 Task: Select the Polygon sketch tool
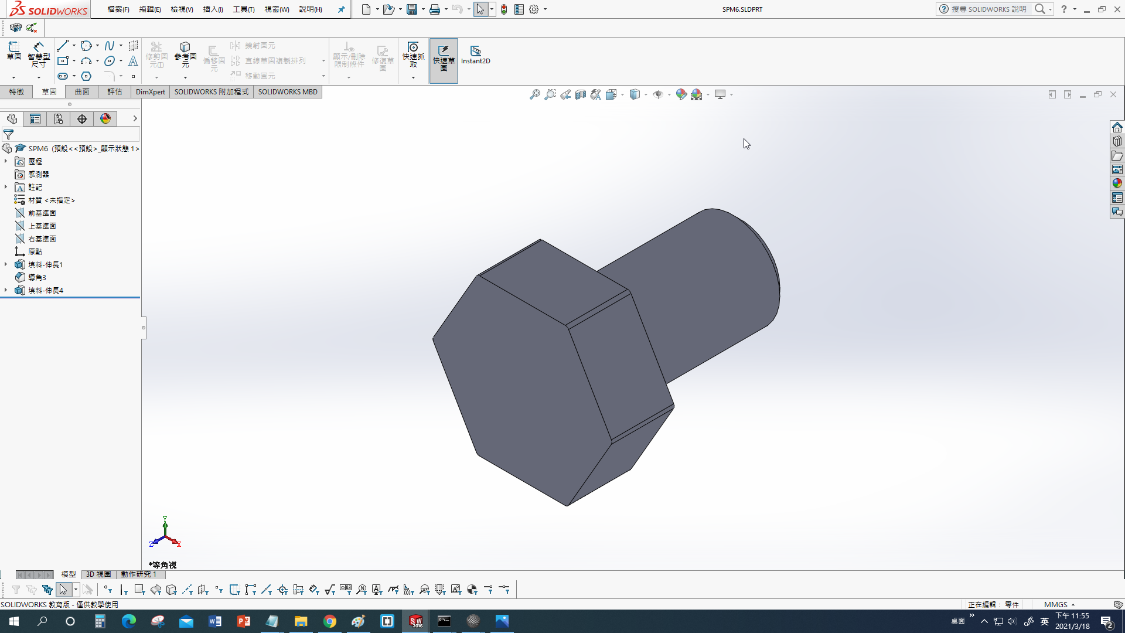(86, 76)
